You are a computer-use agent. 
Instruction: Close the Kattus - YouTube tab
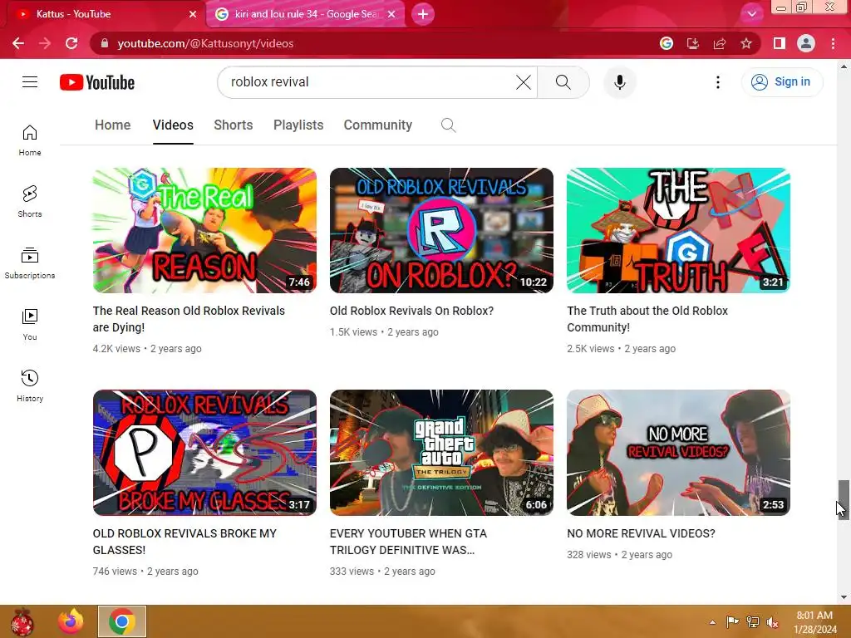click(x=193, y=14)
